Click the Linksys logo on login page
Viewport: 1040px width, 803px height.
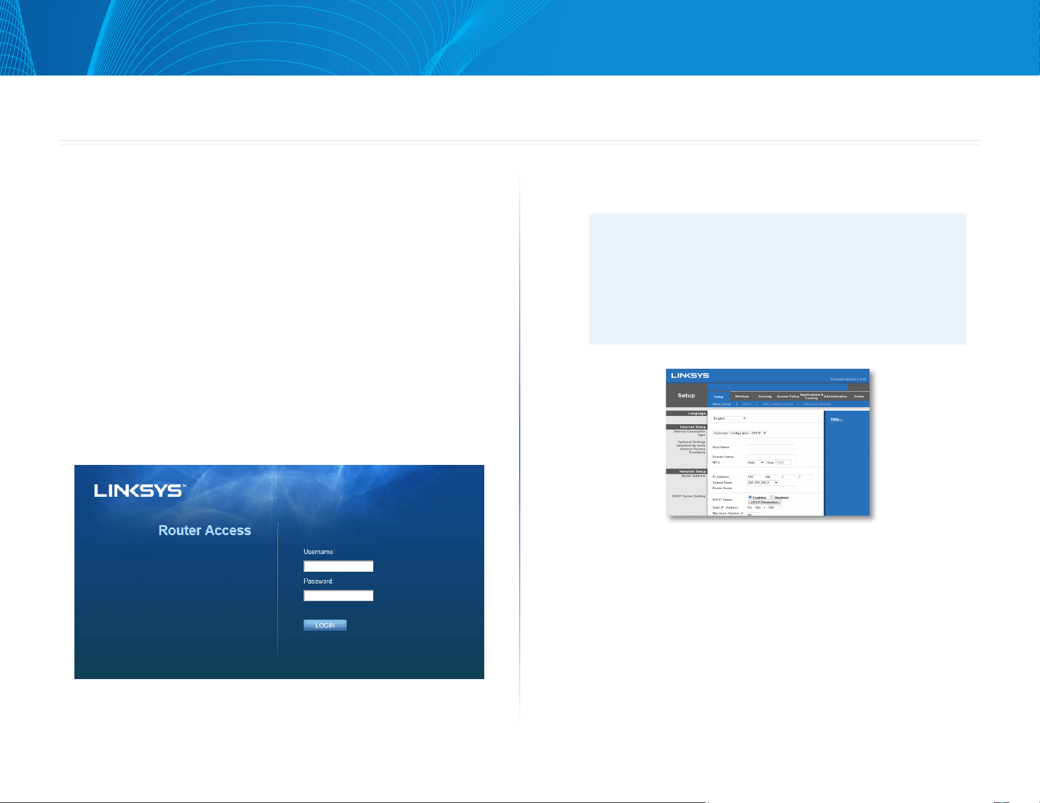(x=140, y=490)
